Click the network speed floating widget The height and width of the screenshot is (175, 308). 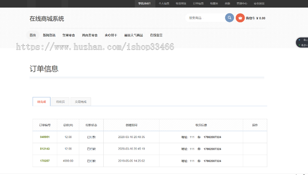click(x=302, y=42)
